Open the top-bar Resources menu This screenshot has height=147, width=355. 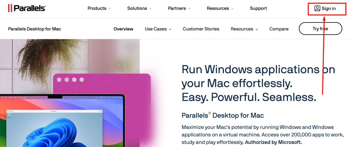(220, 8)
